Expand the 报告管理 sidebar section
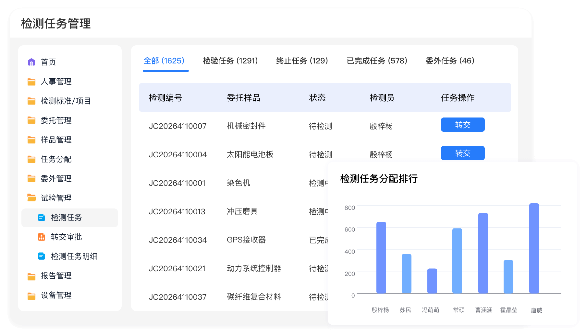 [x=56, y=276]
